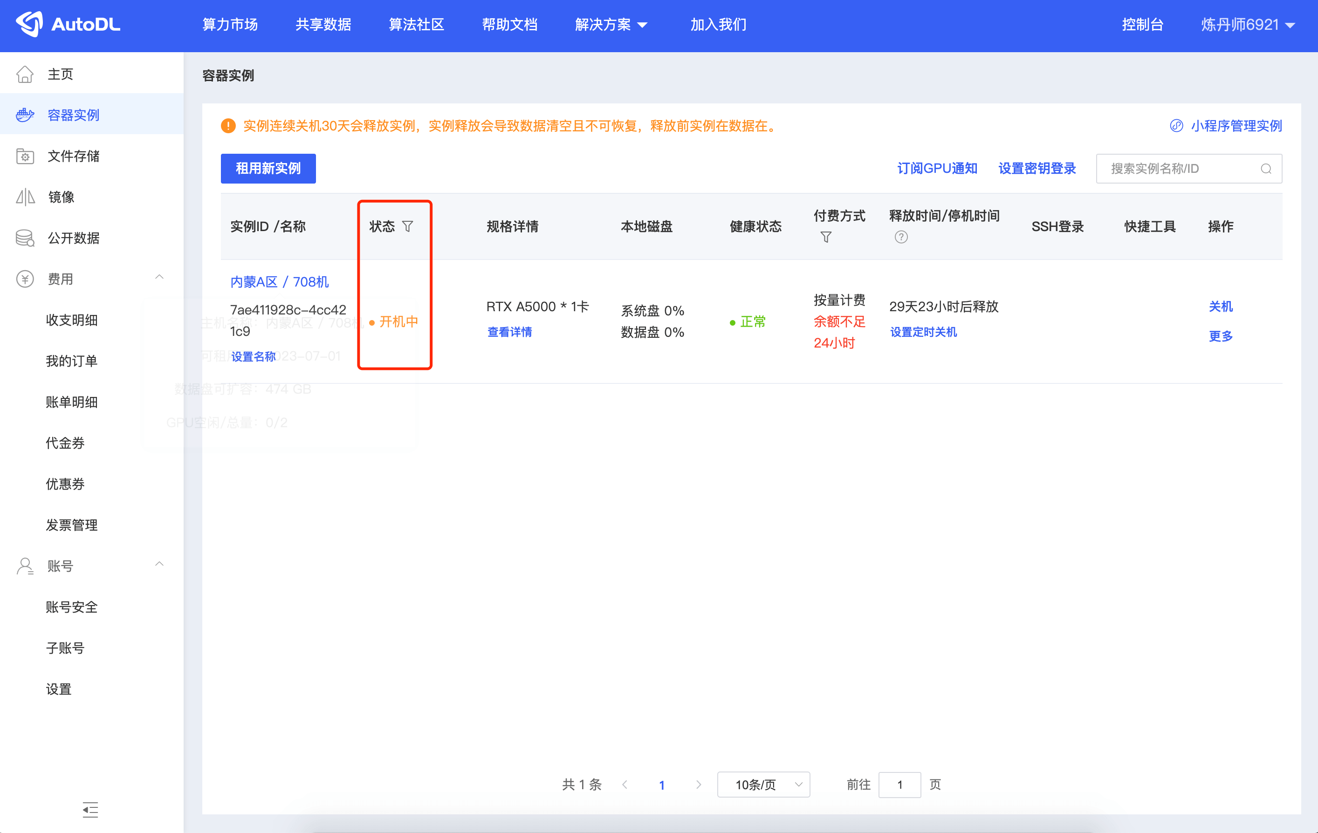Click the 关机 action link
The image size is (1318, 833).
pyautogui.click(x=1220, y=307)
